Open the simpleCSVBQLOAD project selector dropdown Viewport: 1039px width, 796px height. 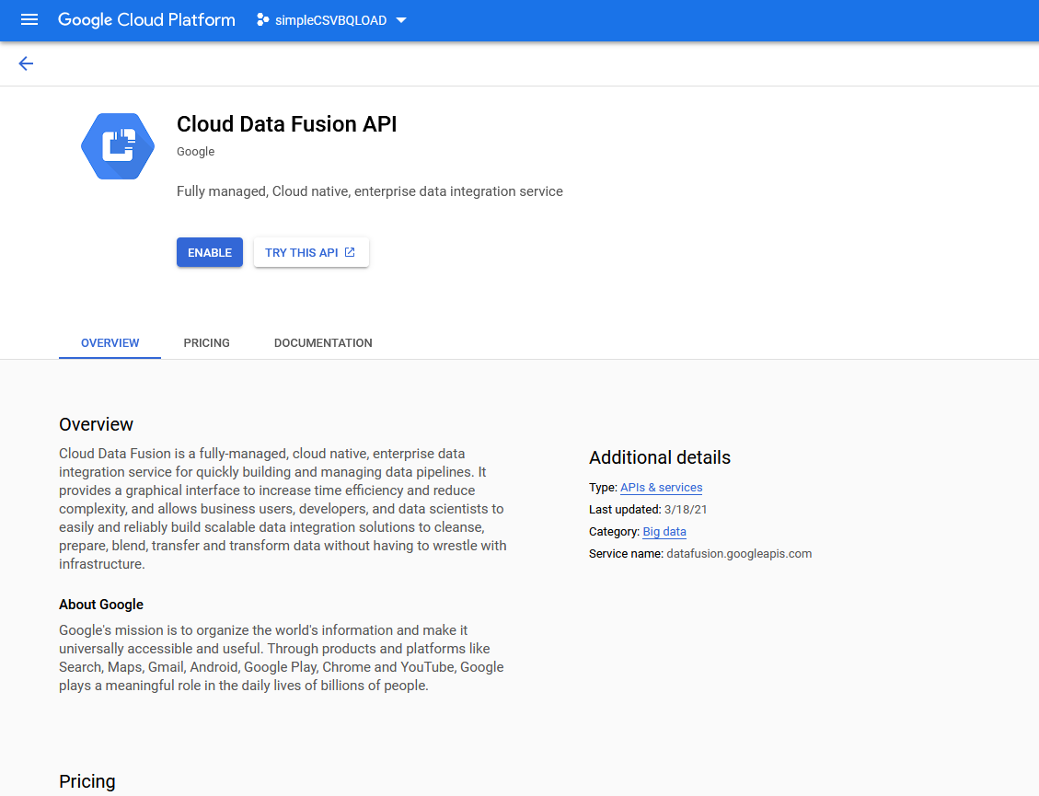331,20
